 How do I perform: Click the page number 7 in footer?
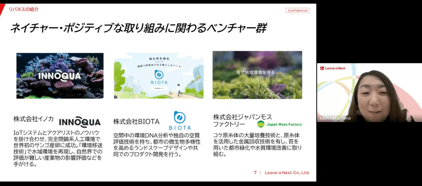pyautogui.click(x=255, y=173)
